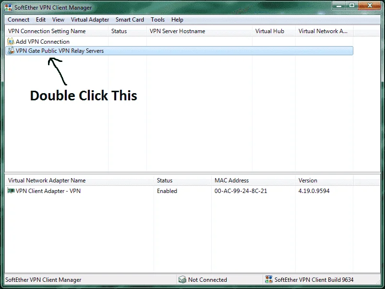The width and height of the screenshot is (385, 289).
Task: Open the Help menu
Action: 177,20
